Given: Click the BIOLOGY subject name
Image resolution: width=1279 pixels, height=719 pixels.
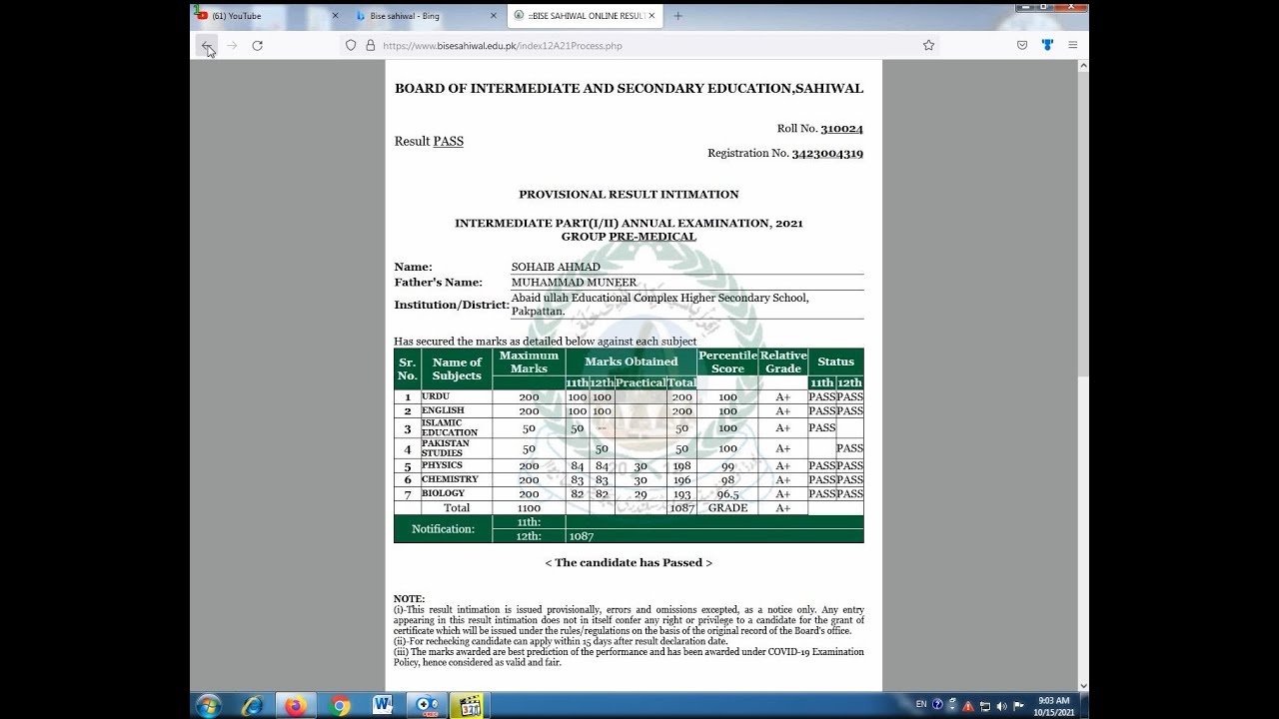Looking at the screenshot, I should coord(443,493).
